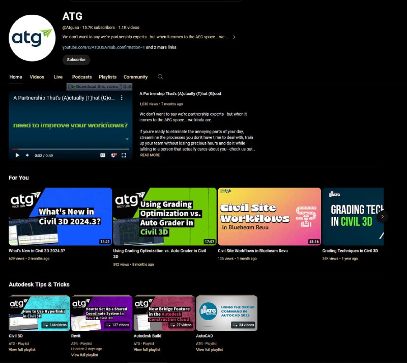Open the ATG channel avatar image
The image size is (407, 363).
[x=32, y=38]
